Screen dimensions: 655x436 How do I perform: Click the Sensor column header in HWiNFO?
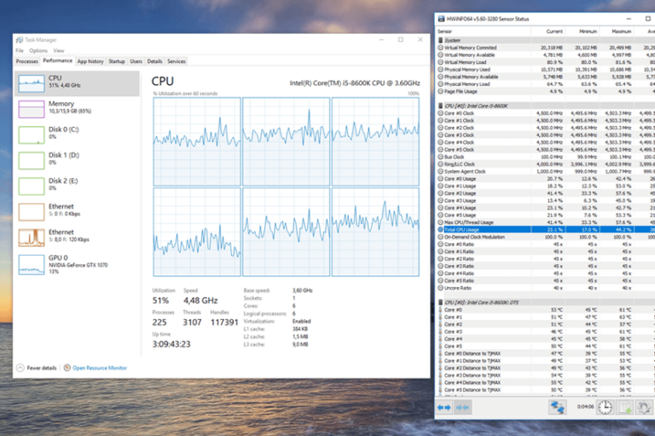484,32
